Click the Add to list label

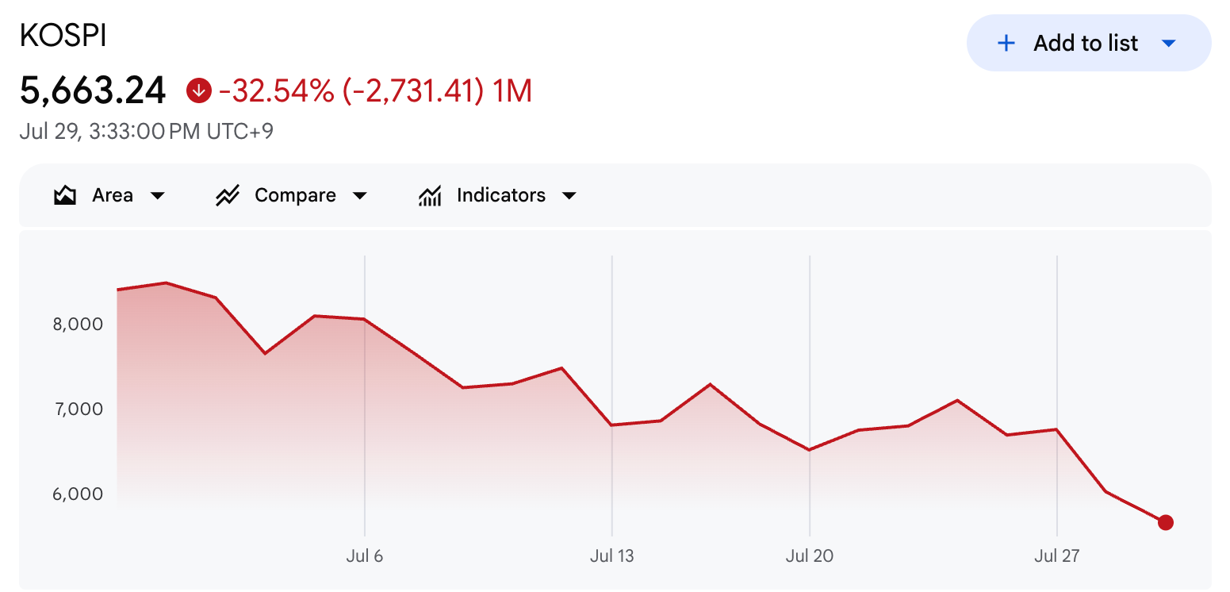pos(1086,43)
